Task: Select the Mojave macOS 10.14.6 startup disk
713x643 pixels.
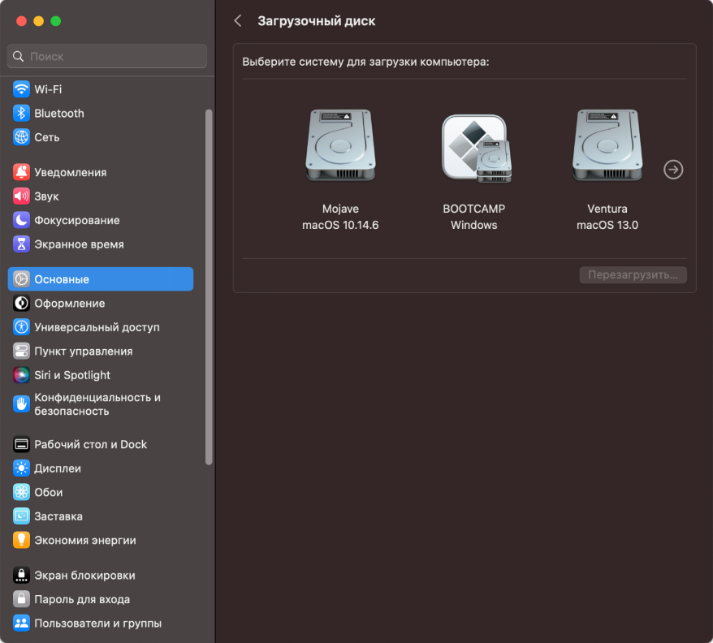Action: pyautogui.click(x=340, y=146)
